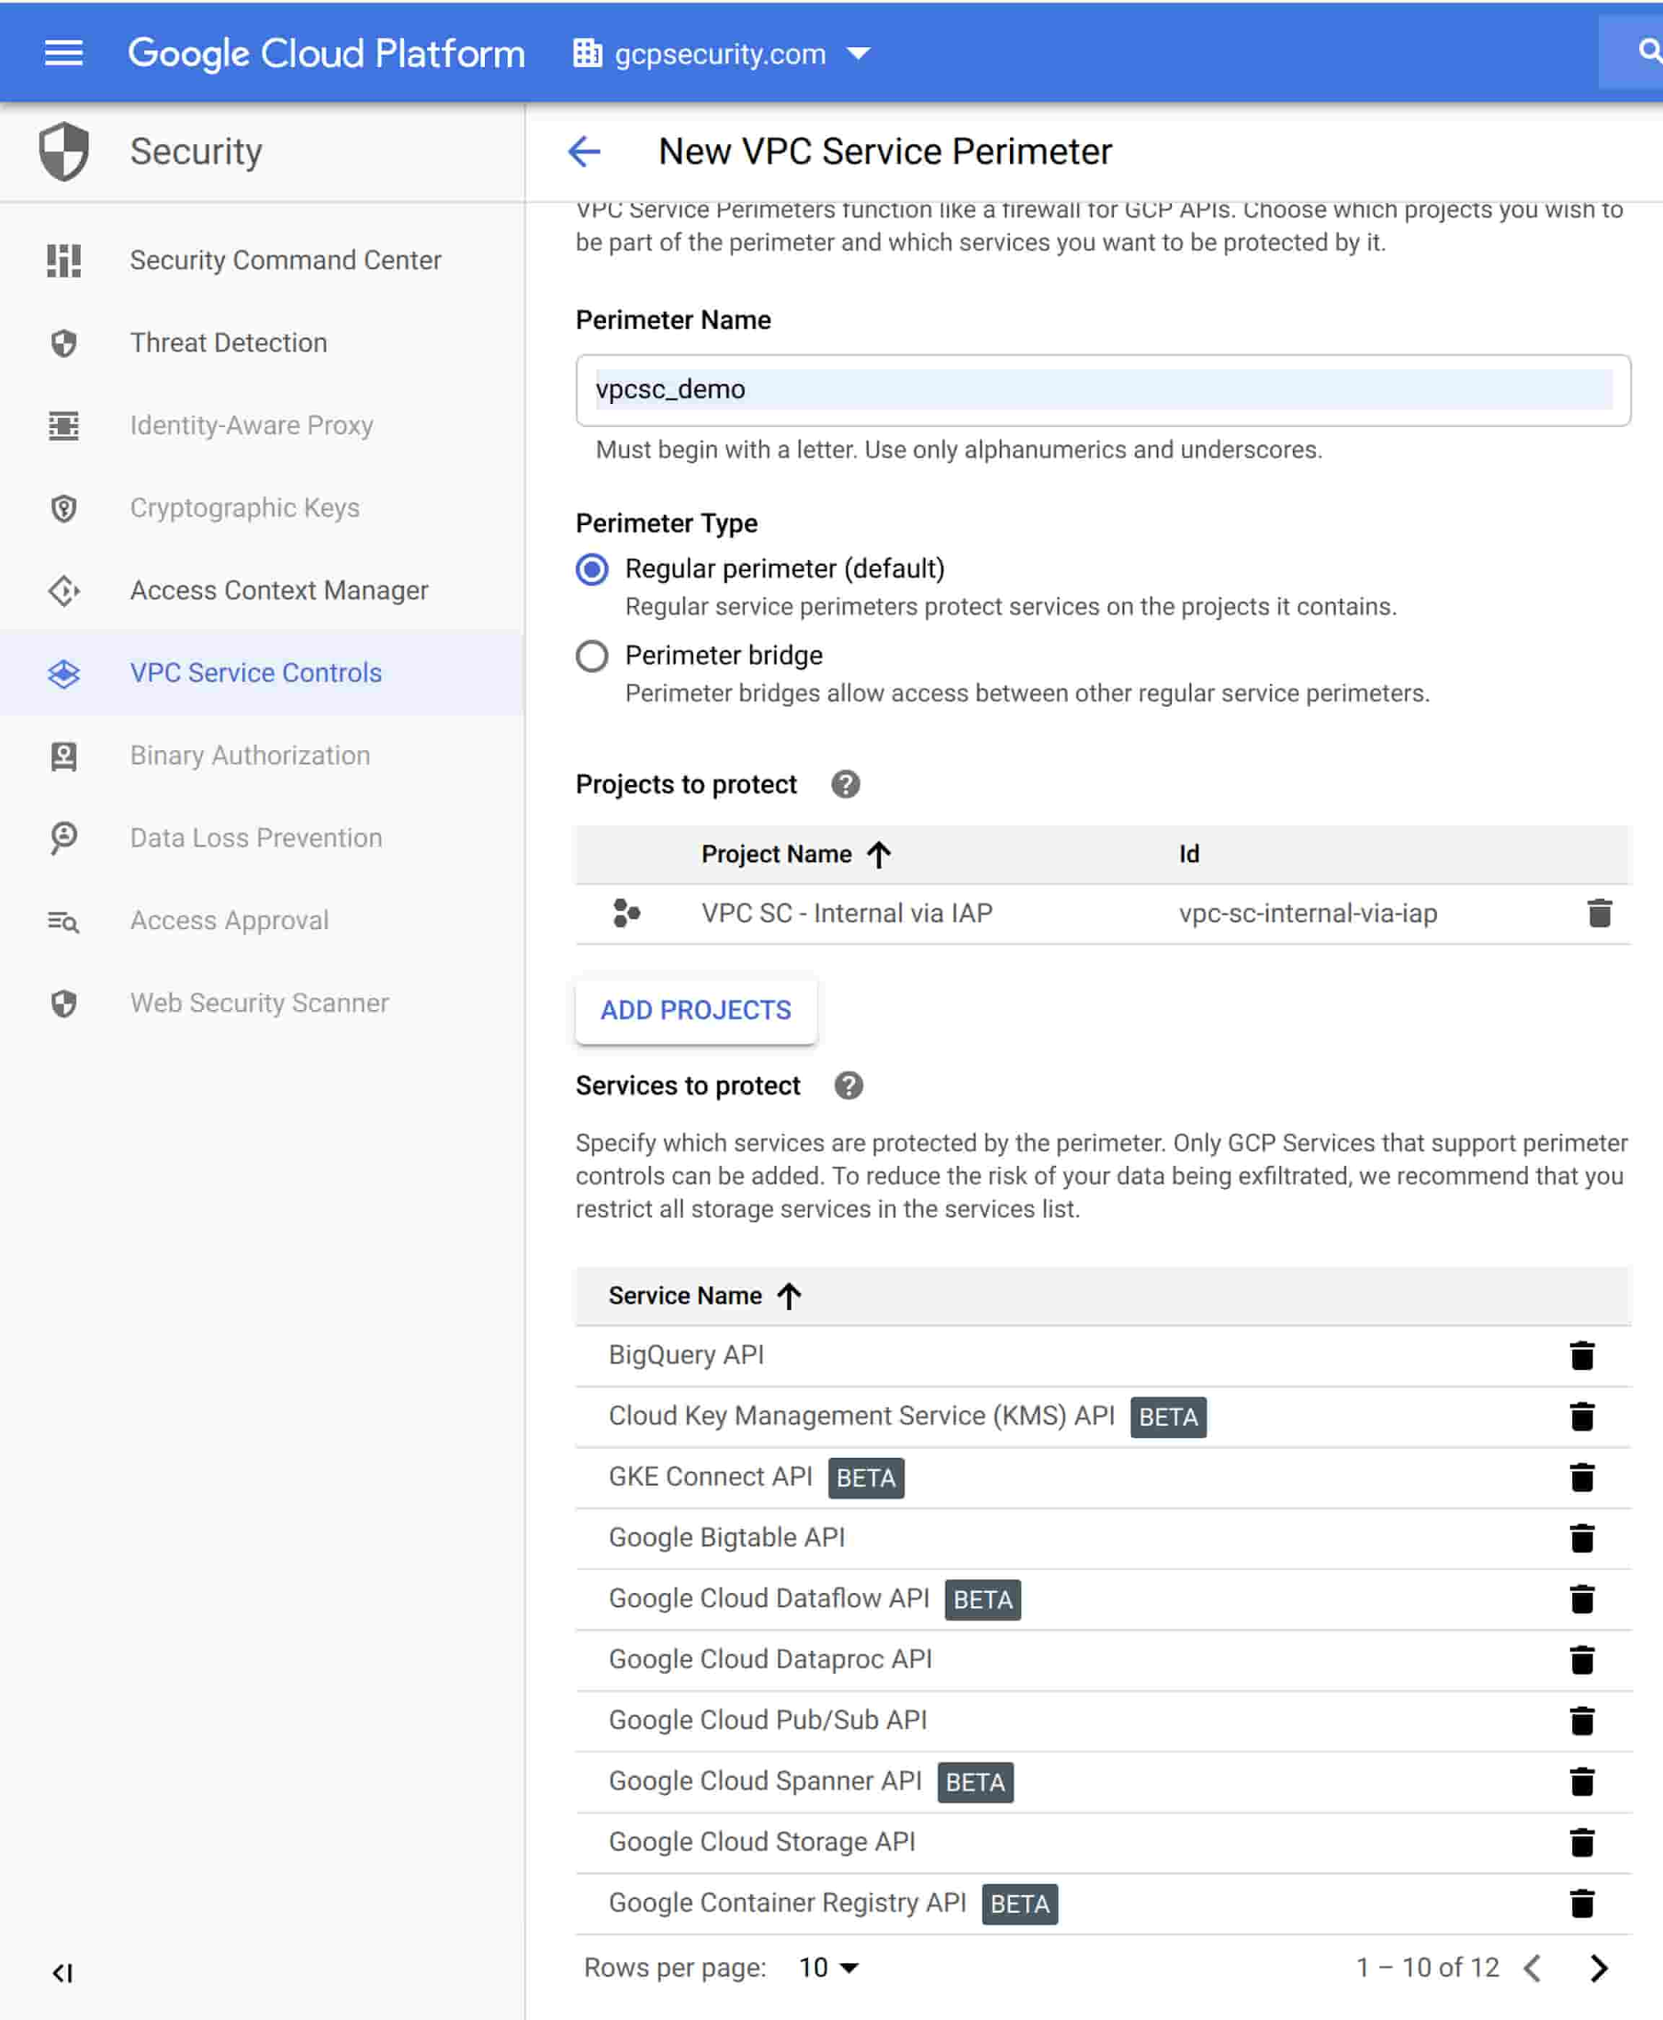Remove the Cloud Key Management Service API
This screenshot has height=2020, width=1663.
point(1581,1416)
